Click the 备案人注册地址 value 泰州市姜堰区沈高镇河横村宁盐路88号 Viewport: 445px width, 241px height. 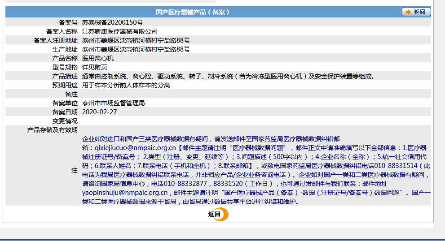(136, 40)
